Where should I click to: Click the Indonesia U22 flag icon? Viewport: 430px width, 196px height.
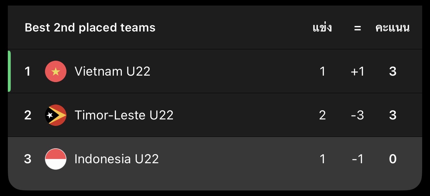click(x=56, y=159)
